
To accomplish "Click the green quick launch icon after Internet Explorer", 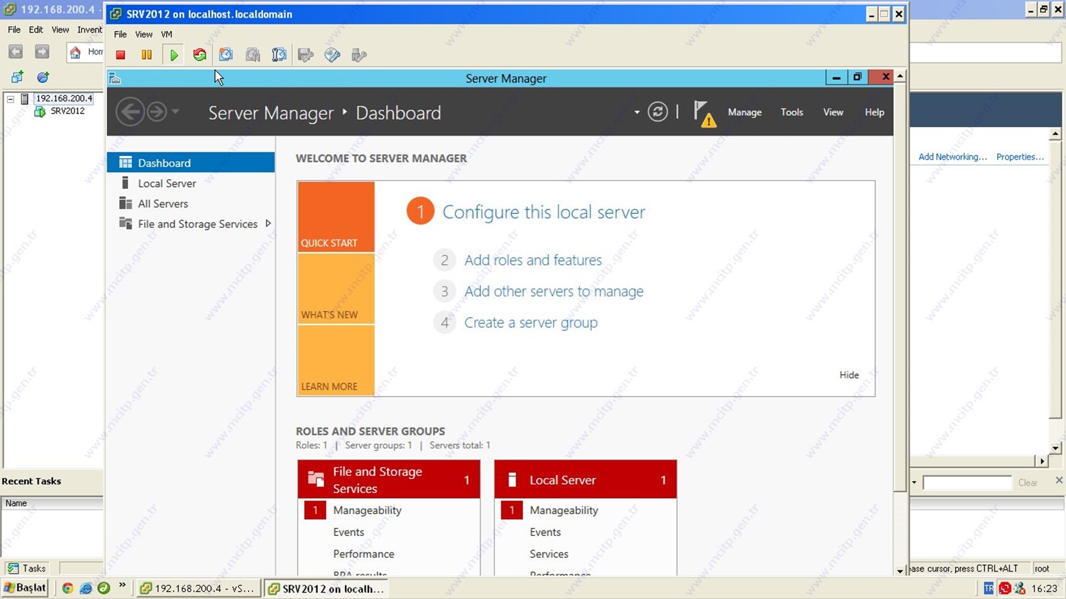I will click(x=104, y=588).
